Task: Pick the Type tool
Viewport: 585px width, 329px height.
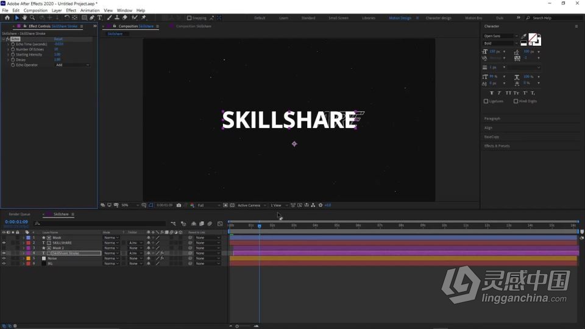Action: (x=100, y=18)
